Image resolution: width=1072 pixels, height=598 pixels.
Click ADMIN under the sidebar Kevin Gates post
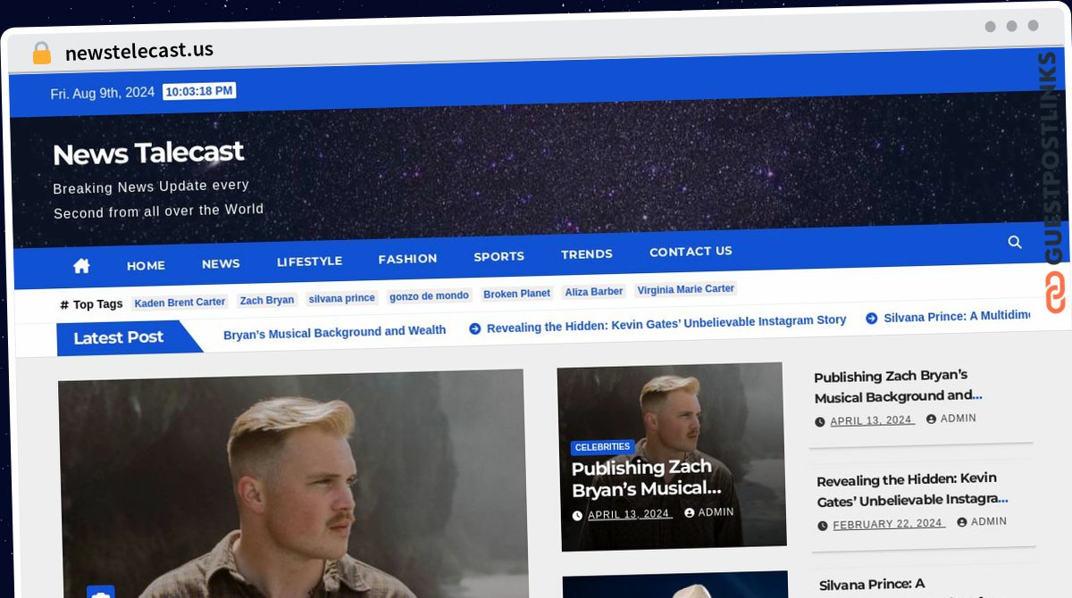[x=989, y=521]
